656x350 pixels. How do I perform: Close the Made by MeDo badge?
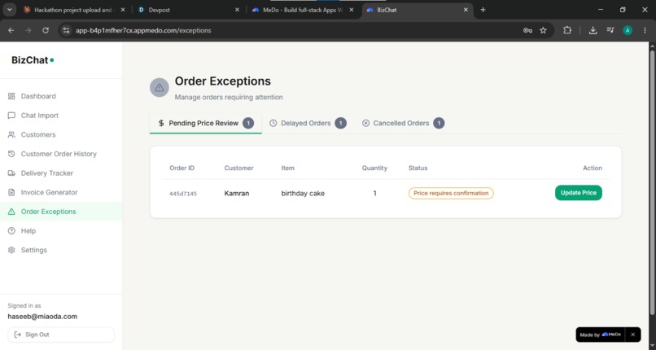tap(632, 335)
